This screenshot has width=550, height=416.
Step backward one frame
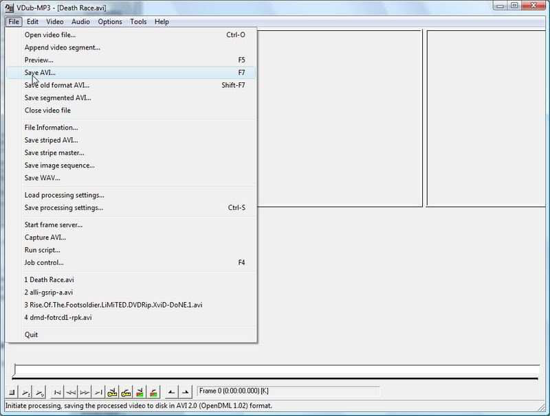click(x=71, y=392)
